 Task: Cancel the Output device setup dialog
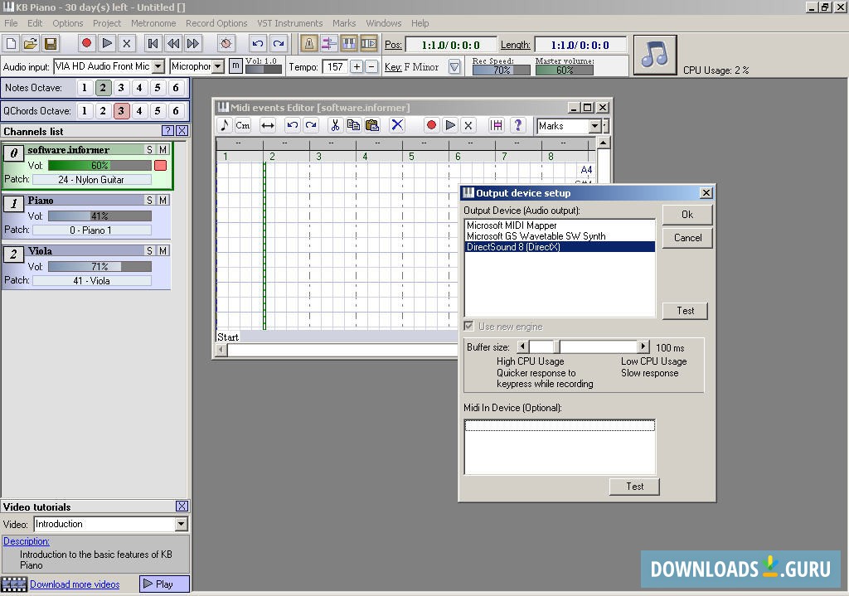pos(687,238)
